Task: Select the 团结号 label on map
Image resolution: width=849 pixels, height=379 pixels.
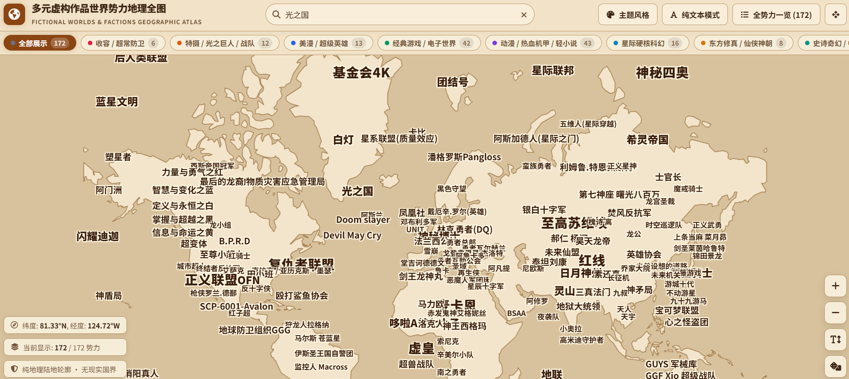Action: pos(453,82)
